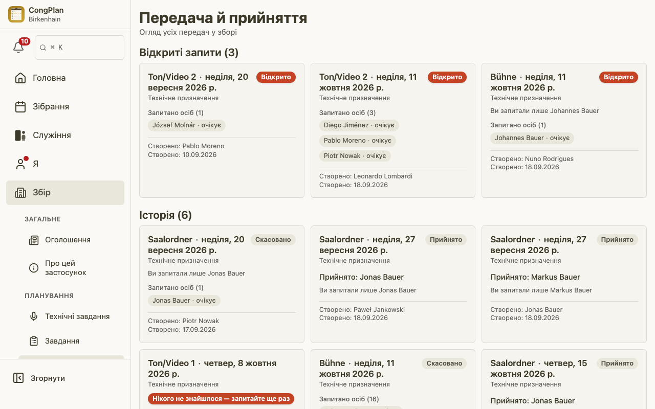Click the Технічні завдання microphone icon

point(34,316)
